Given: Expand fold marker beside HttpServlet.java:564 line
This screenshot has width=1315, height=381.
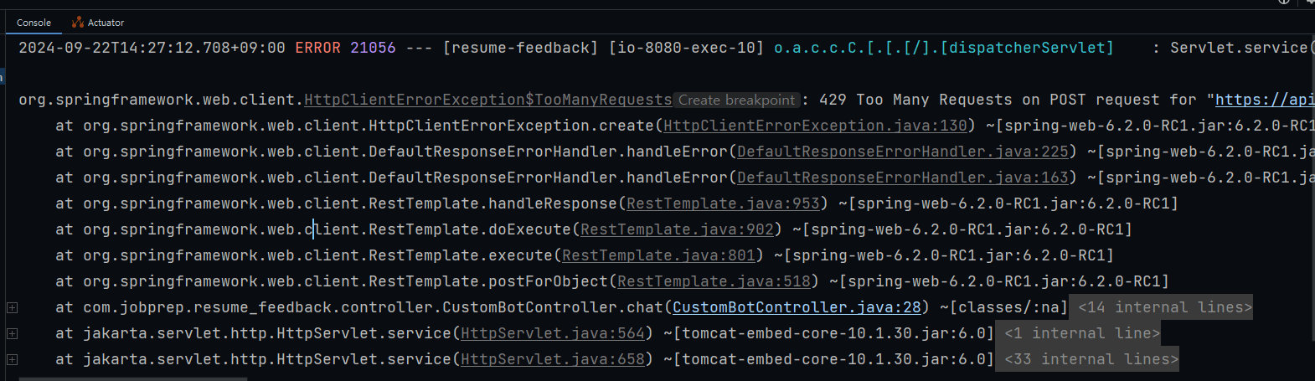Looking at the screenshot, I should click(x=12, y=334).
